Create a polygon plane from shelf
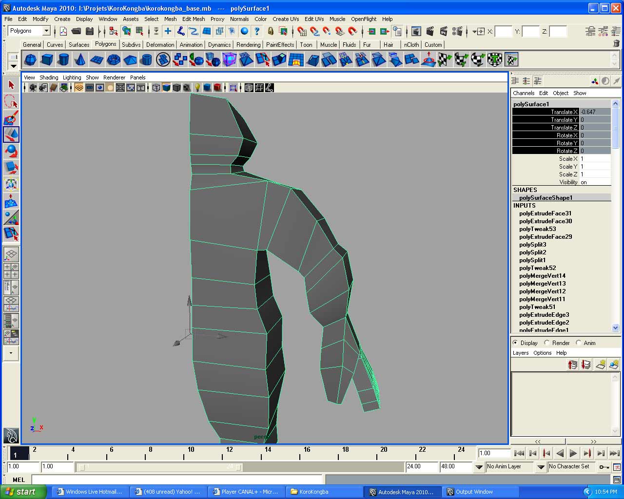Image resolution: width=624 pixels, height=499 pixels. pos(97,60)
